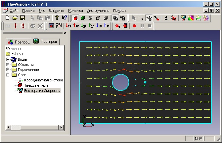Select the Твердые тела layer
This screenshot has height=143, width=222.
(x=36, y=85)
